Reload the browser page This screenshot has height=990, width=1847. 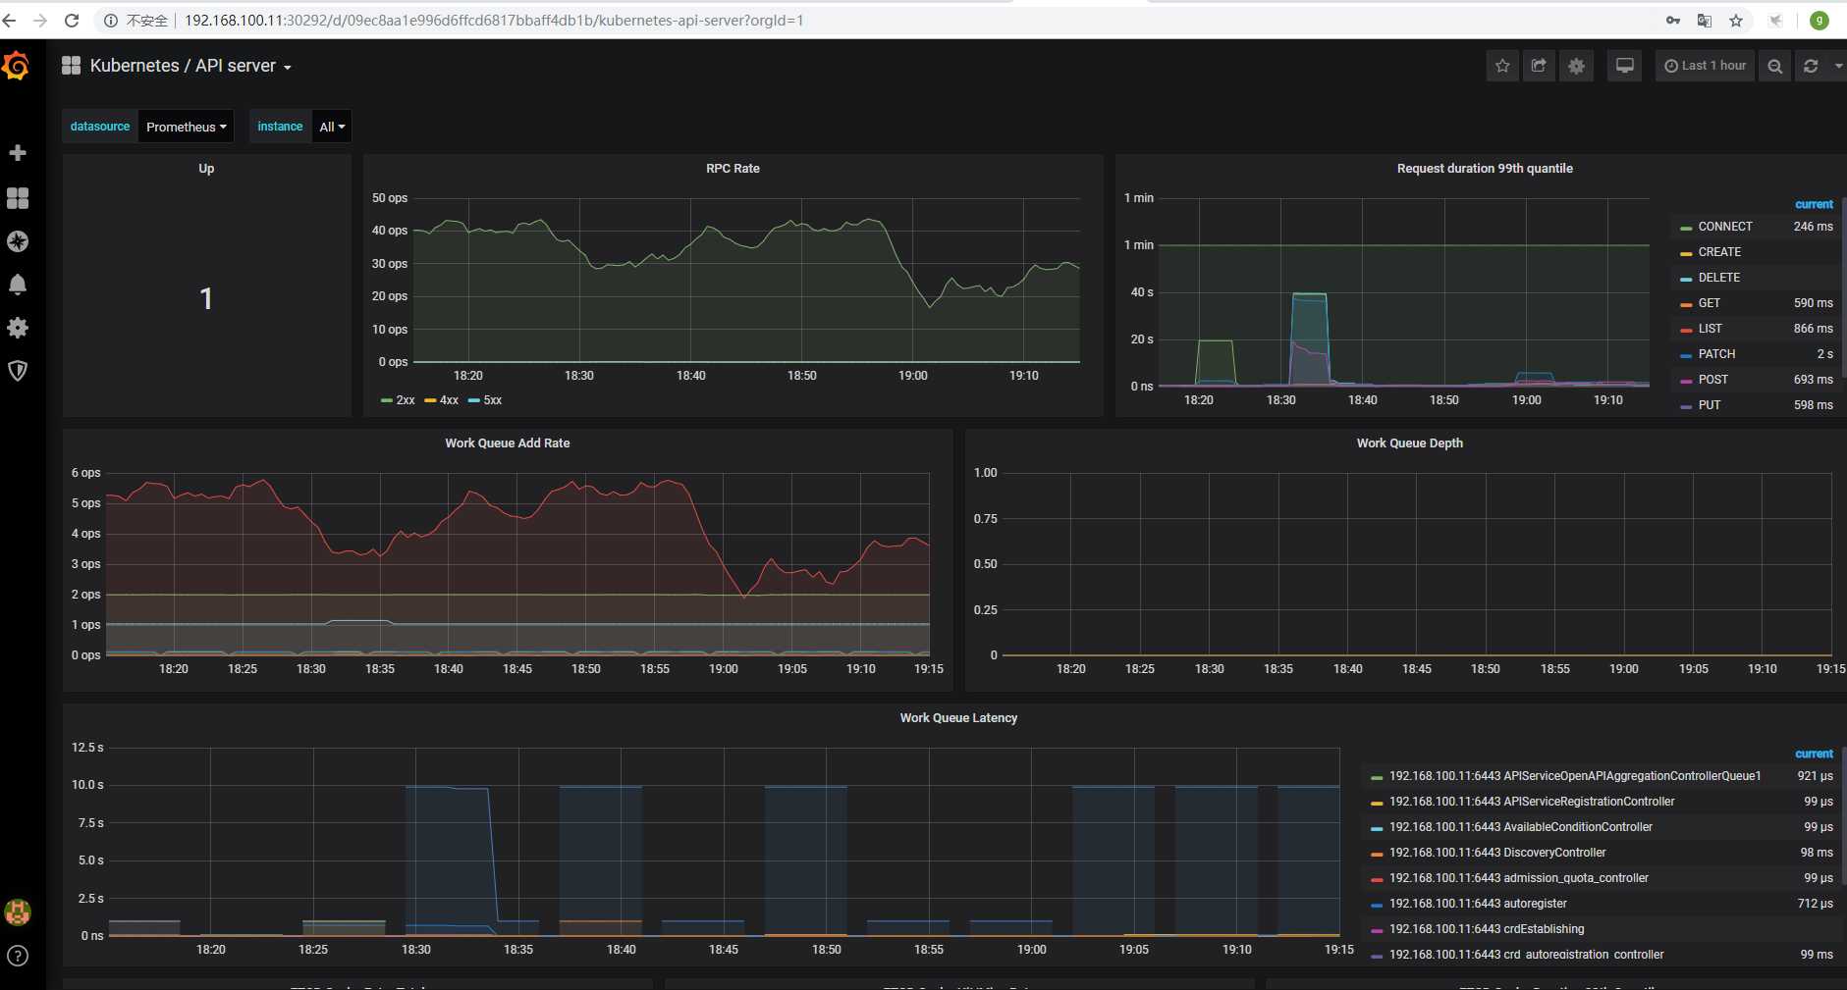coord(72,20)
